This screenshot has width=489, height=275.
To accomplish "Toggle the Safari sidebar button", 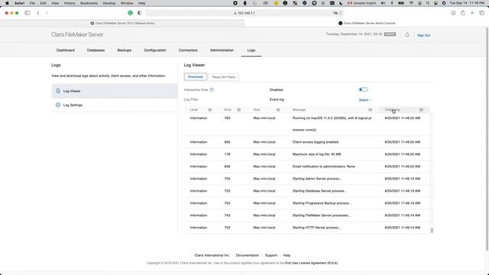I will click(28, 13).
